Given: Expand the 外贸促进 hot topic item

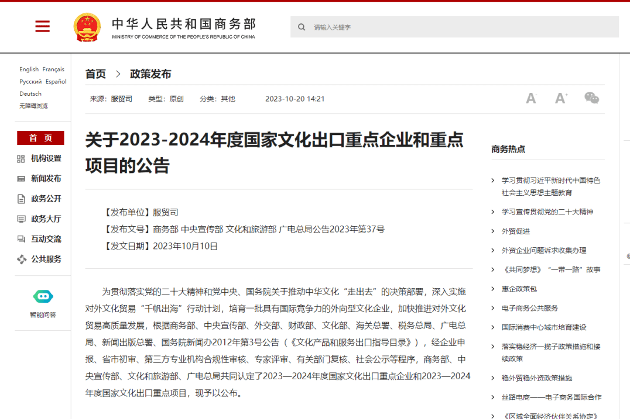Looking at the screenshot, I should 515,231.
